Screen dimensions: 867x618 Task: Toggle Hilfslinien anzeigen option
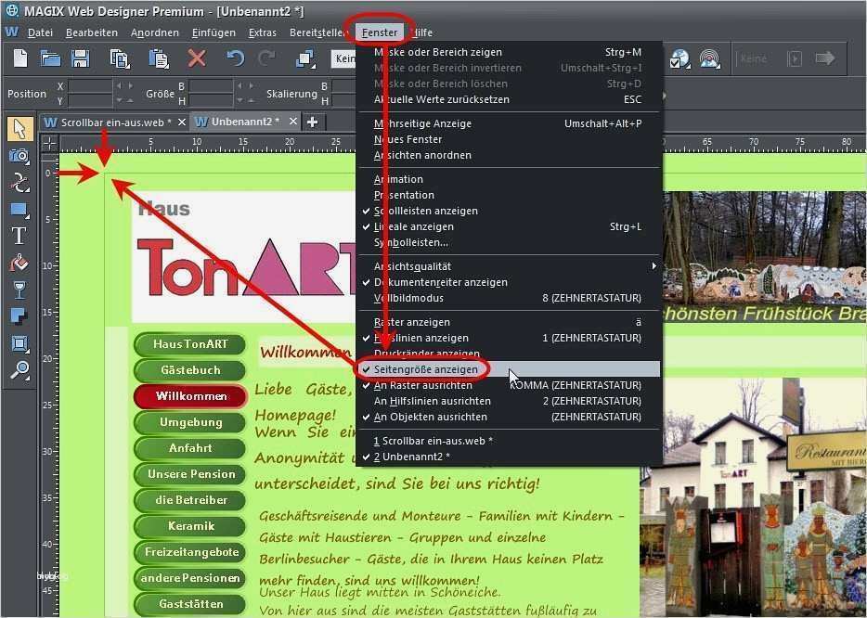pyautogui.click(x=509, y=338)
